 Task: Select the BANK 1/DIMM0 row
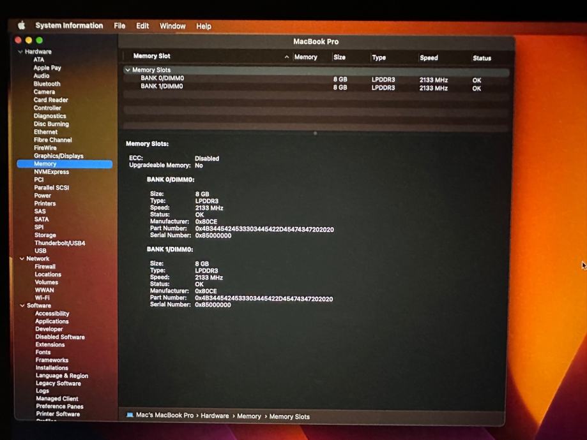(x=316, y=87)
